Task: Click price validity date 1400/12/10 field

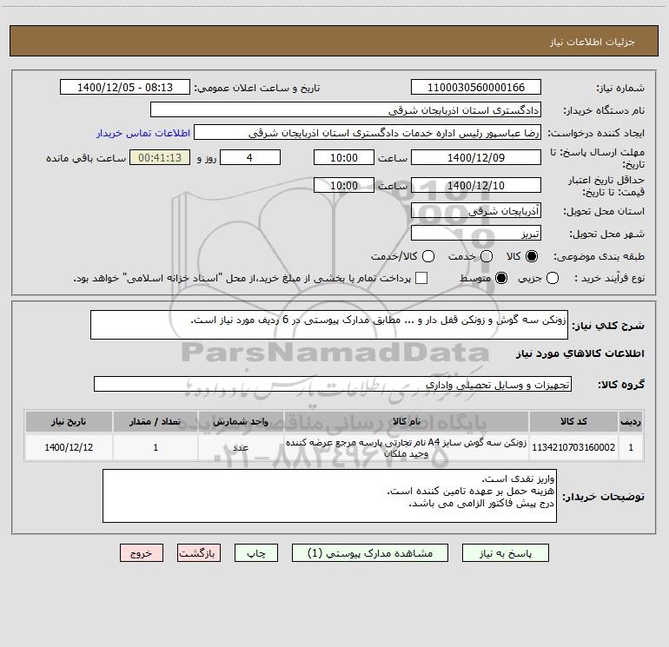Action: 476,185
